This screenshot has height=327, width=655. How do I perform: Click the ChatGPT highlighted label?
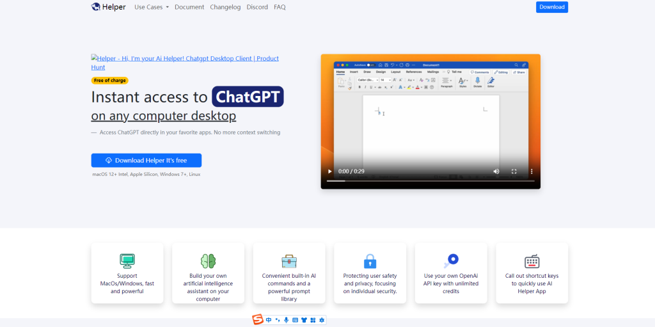(x=248, y=97)
